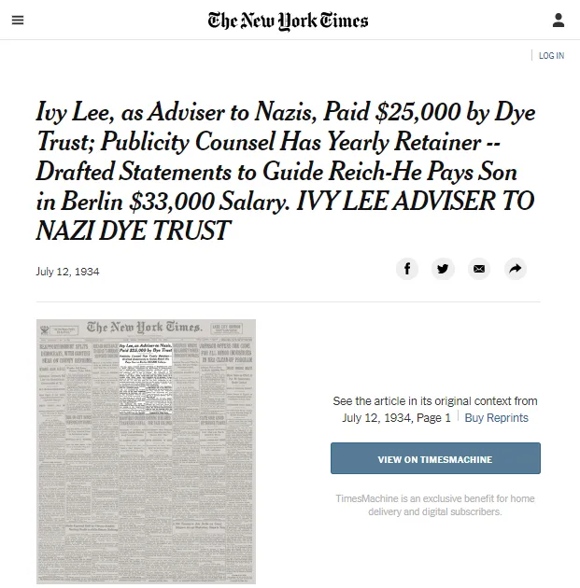The image size is (580, 588).
Task: Click the Ivy Lee article headline
Action: tap(286, 171)
